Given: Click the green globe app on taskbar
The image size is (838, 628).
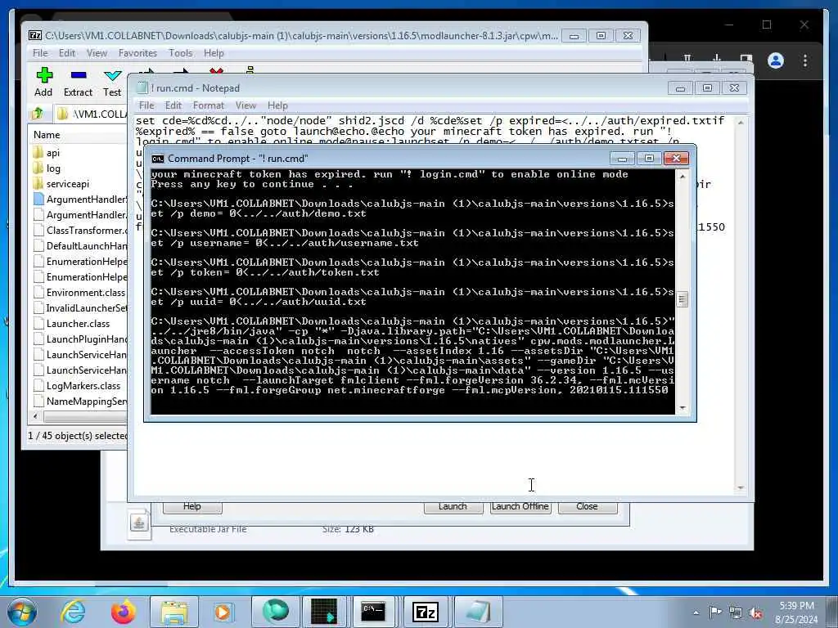Looking at the screenshot, I should [x=275, y=612].
